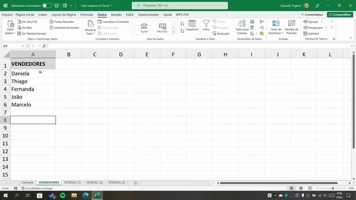Open Windows Start menu
The height and width of the screenshot is (200, 356).
(5, 195)
